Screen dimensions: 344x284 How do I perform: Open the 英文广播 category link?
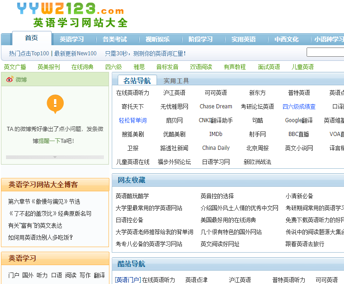15,67
